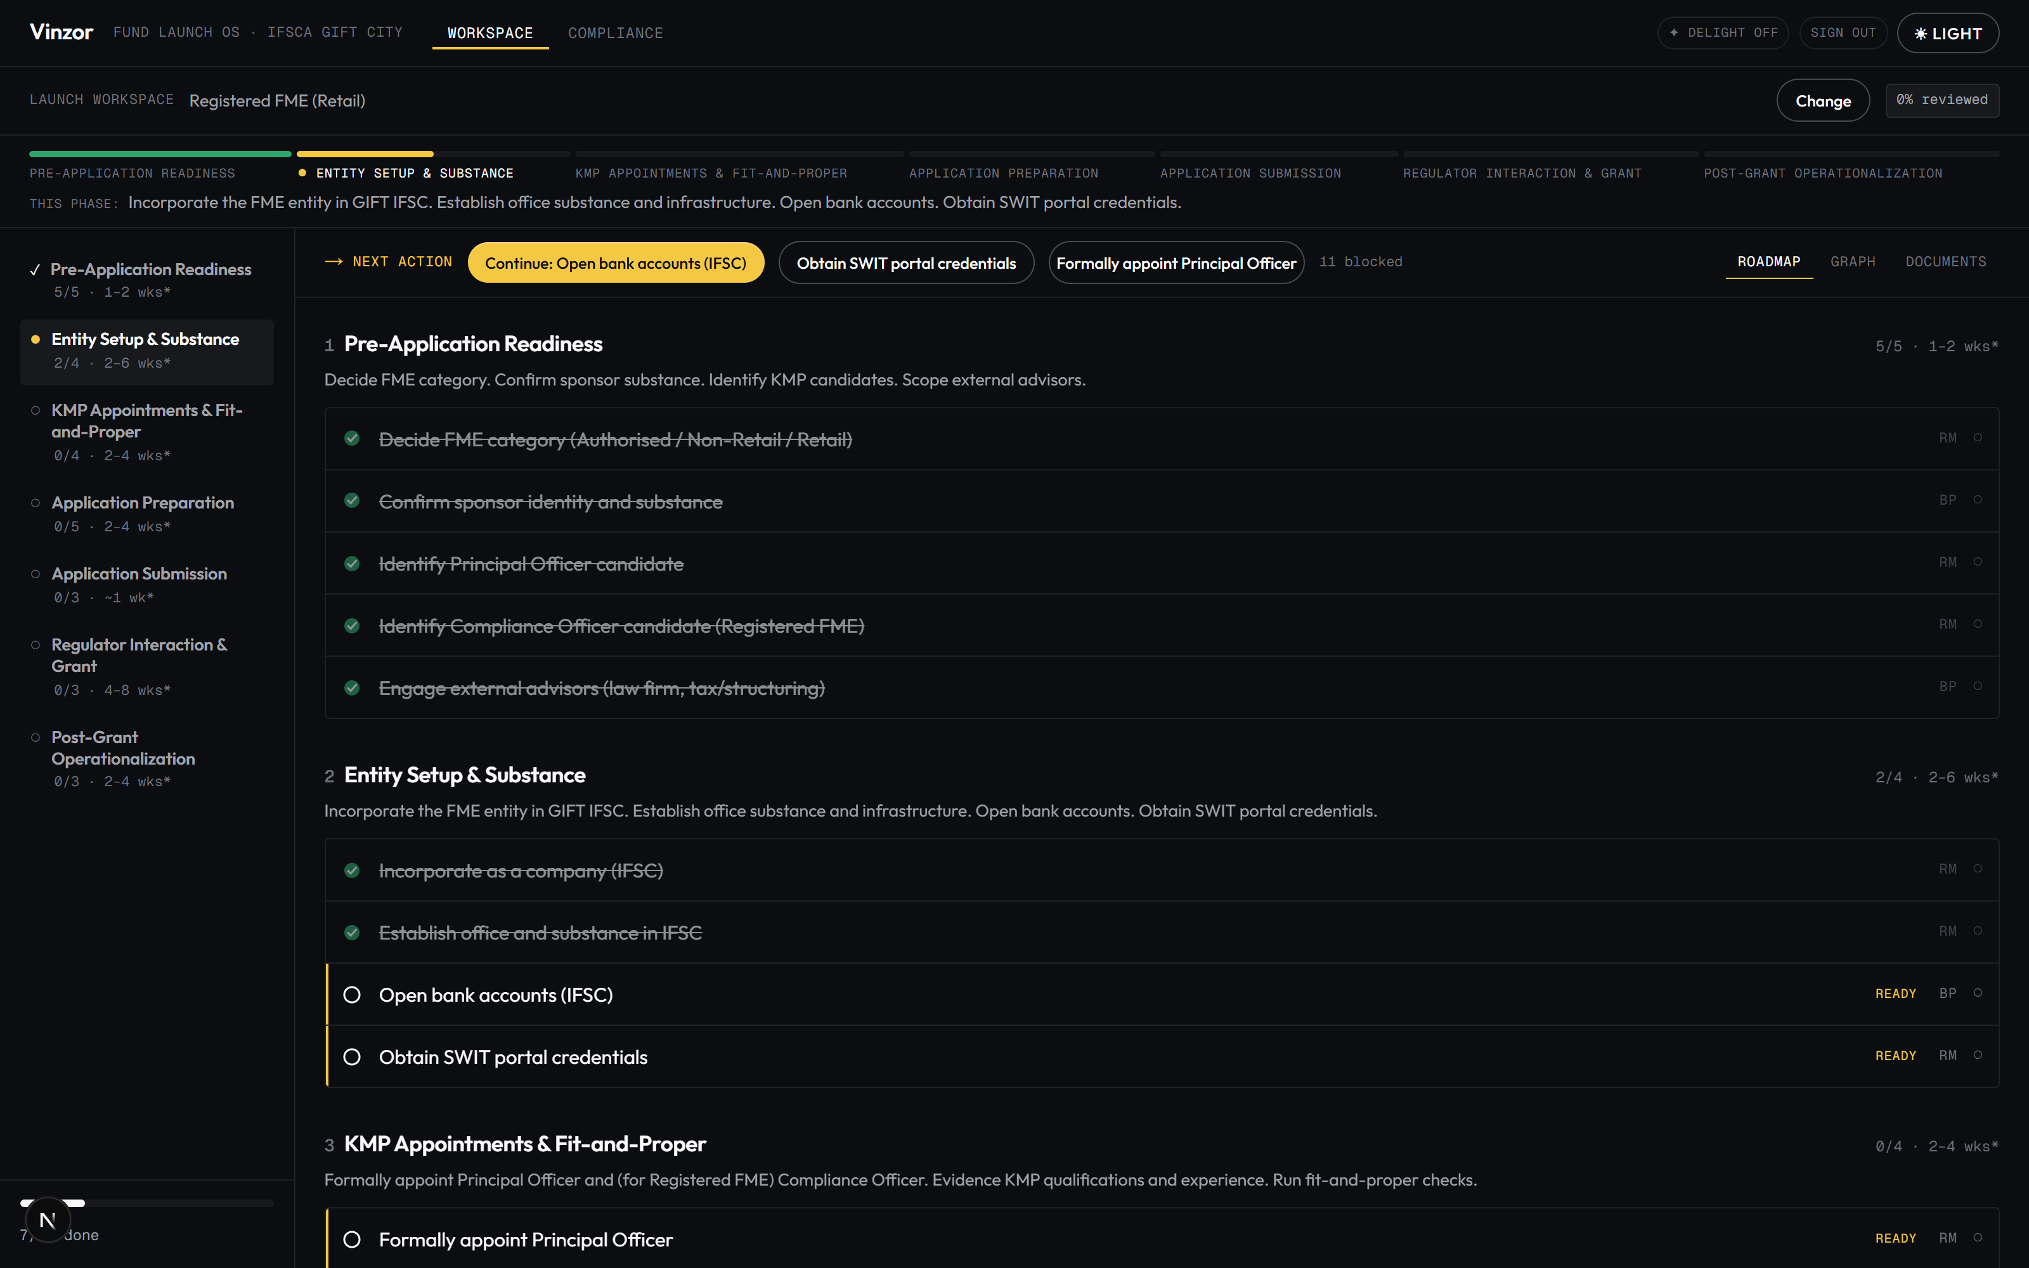Viewport: 2029px width, 1268px height.
Task: Click the 0% reviewed badge
Action: 1941,100
